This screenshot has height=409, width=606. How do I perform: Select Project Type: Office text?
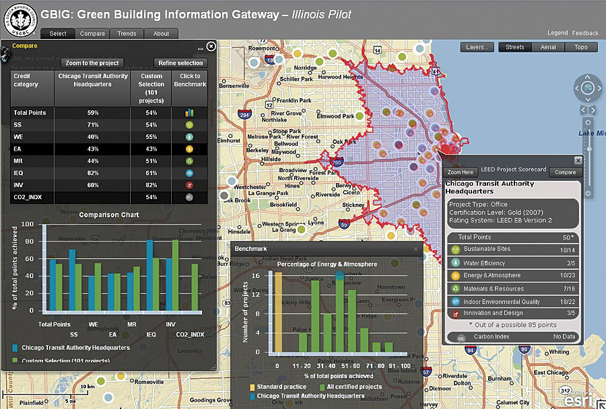click(x=478, y=204)
